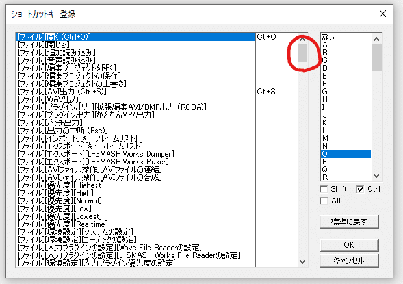The height and width of the screenshot is (284, 403).
Task: Click the command list scroll-down arrow
Action: (302, 262)
